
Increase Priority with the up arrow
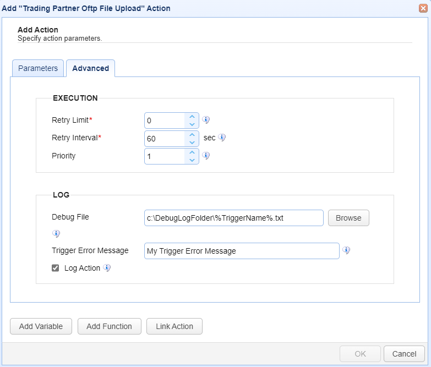[x=192, y=152]
